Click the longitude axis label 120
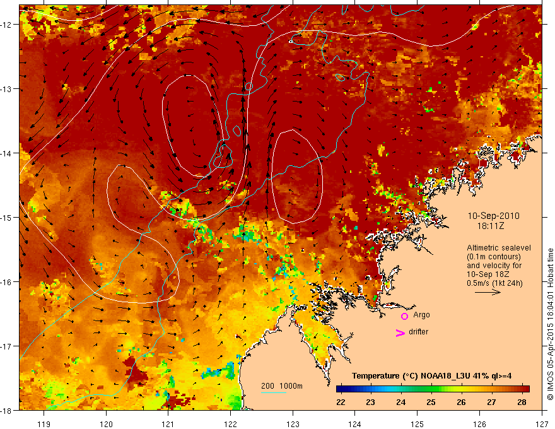Viewport: 555px width, 429px height. (x=106, y=424)
